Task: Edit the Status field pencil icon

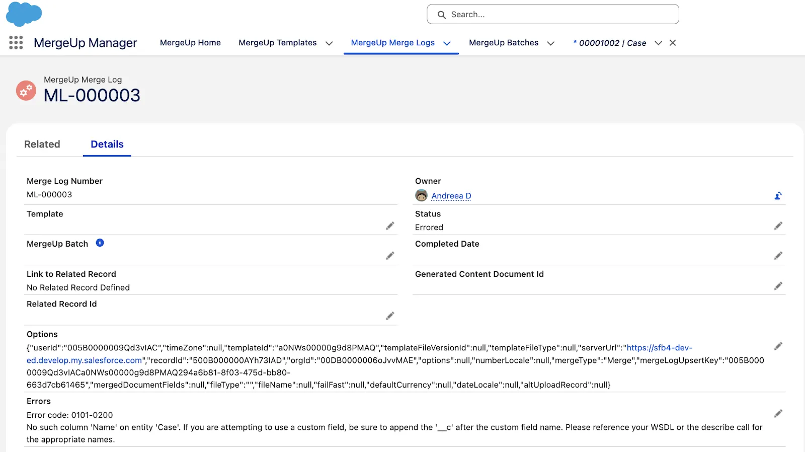Action: tap(778, 226)
